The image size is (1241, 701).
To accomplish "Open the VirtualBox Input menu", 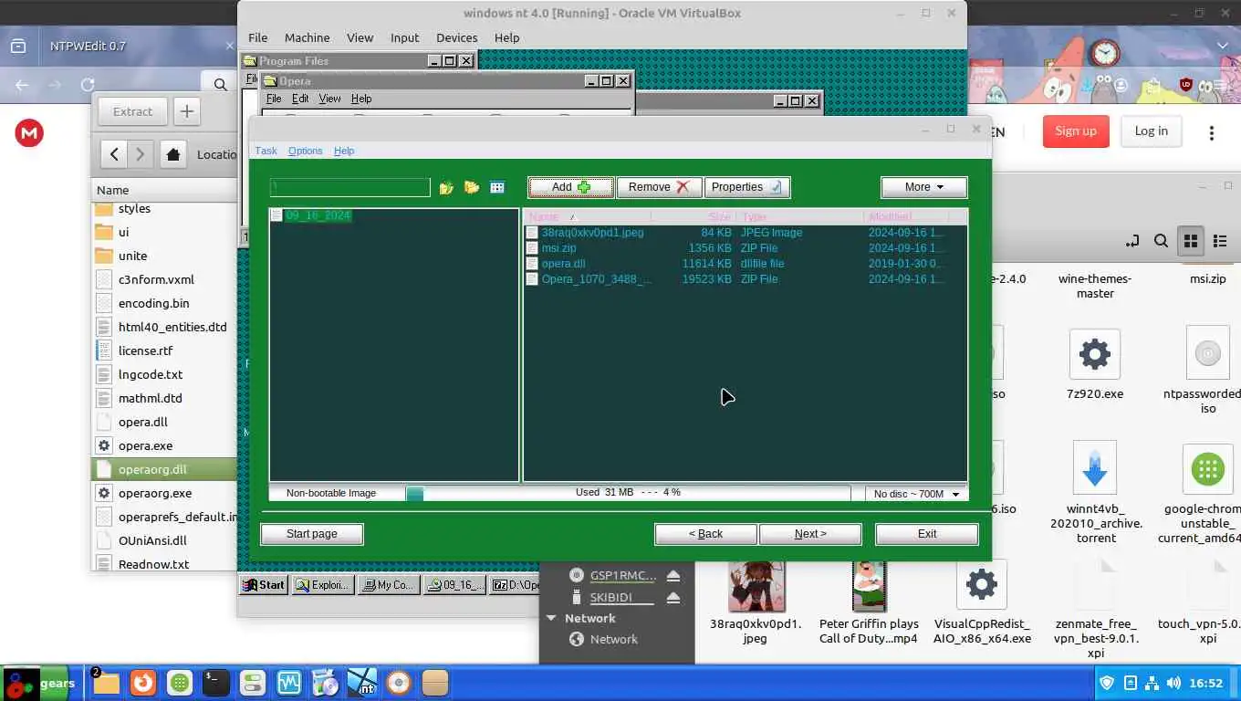I will pyautogui.click(x=404, y=37).
